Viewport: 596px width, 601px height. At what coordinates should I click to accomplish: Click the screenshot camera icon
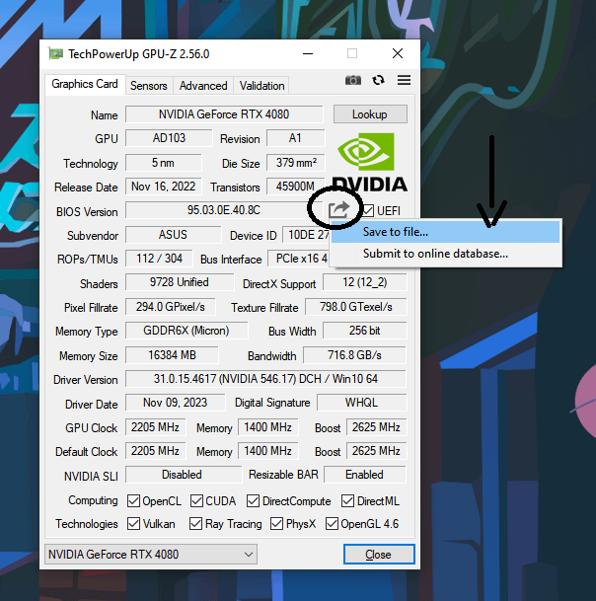tap(353, 81)
